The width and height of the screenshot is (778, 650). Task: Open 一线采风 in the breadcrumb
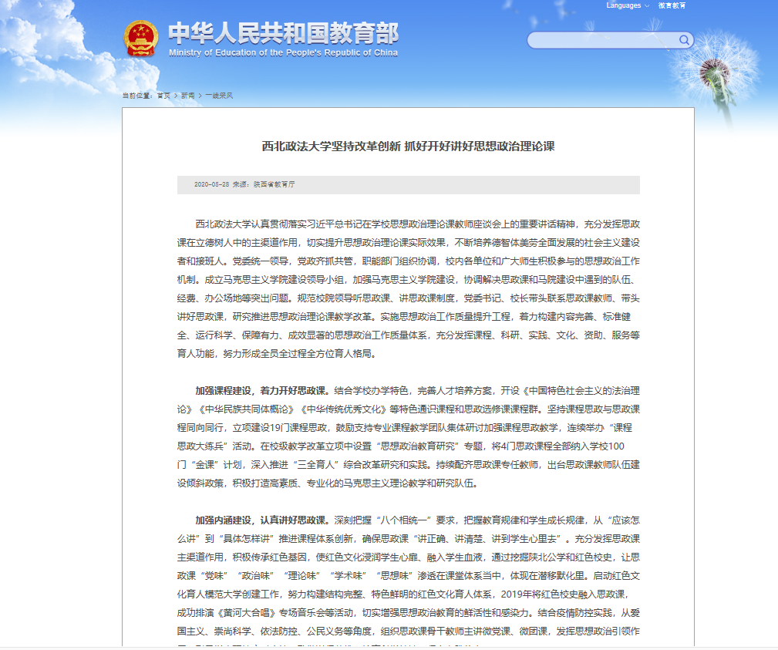[x=219, y=96]
